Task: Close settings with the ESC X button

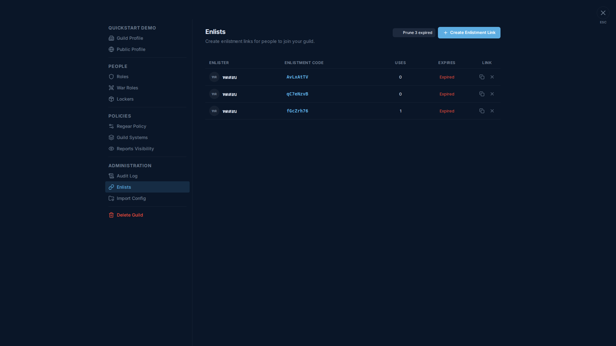Action: (x=603, y=13)
